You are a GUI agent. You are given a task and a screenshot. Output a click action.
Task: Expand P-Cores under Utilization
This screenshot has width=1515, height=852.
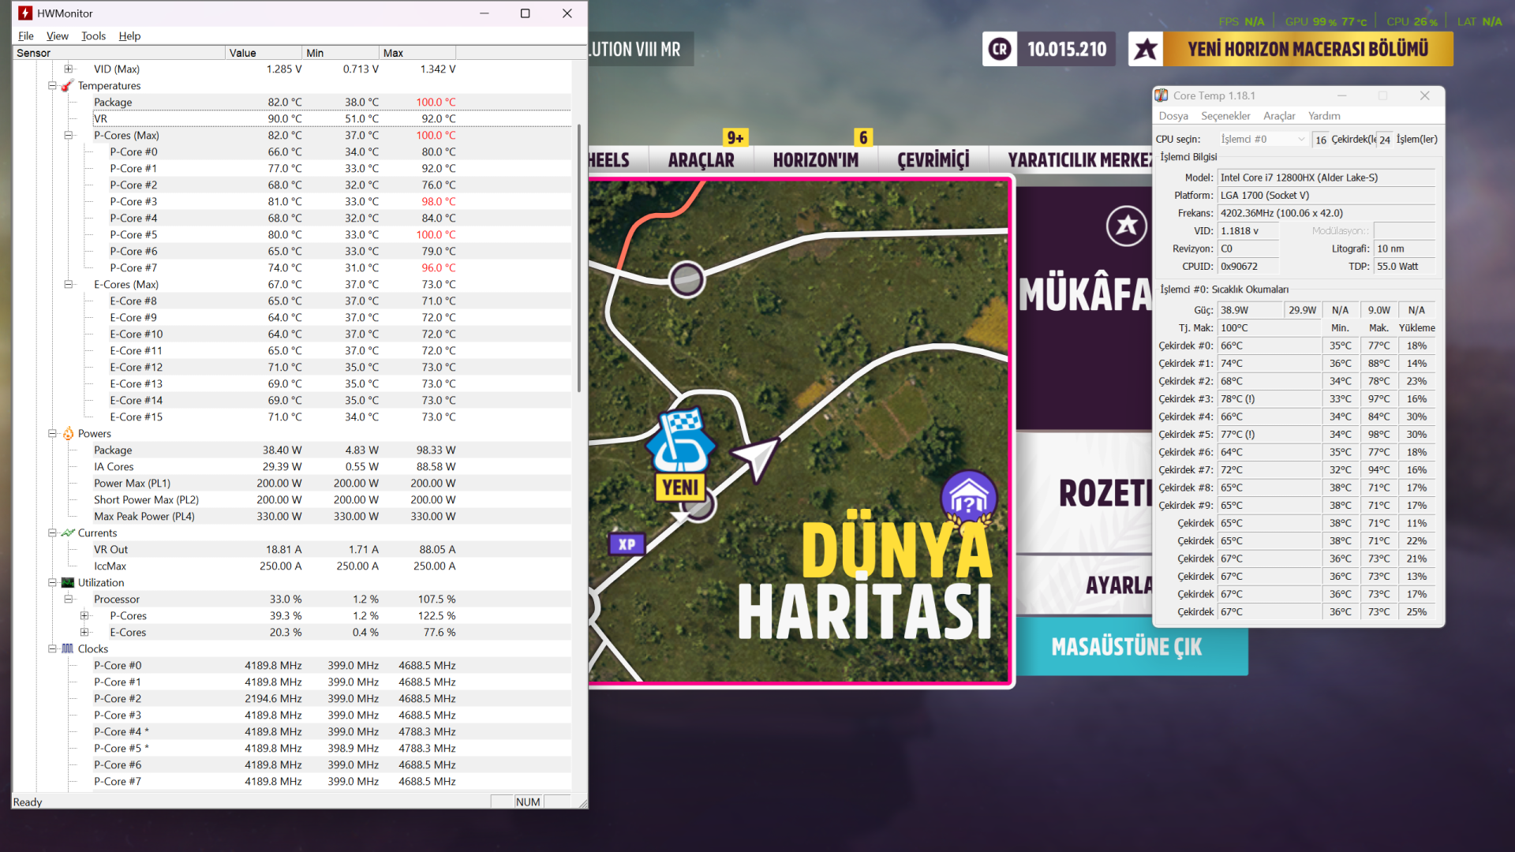(x=84, y=615)
